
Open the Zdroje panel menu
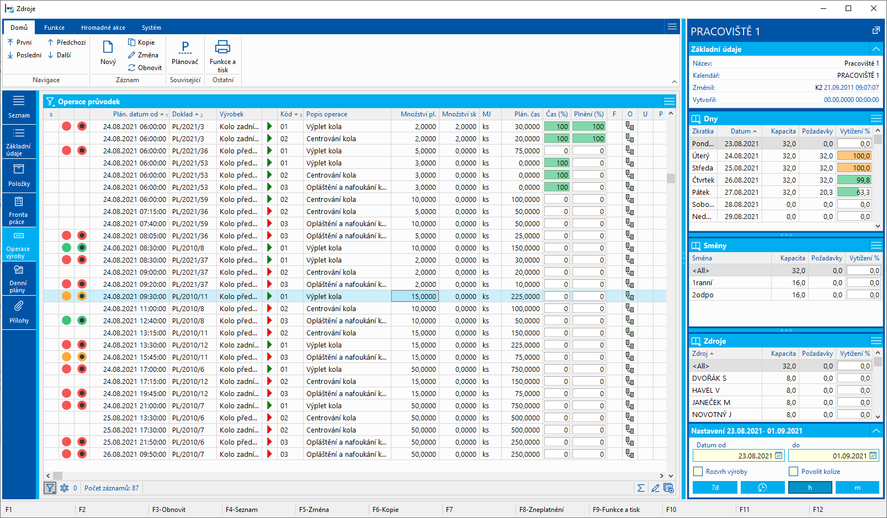pyautogui.click(x=875, y=341)
